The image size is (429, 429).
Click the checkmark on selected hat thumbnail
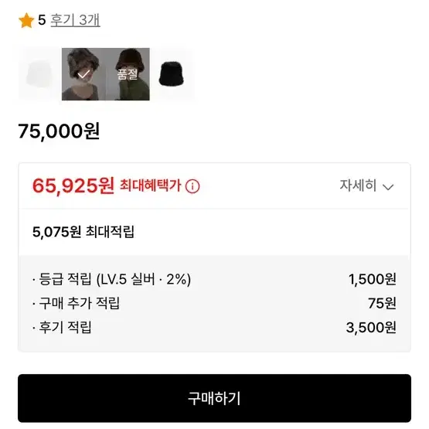coord(83,74)
